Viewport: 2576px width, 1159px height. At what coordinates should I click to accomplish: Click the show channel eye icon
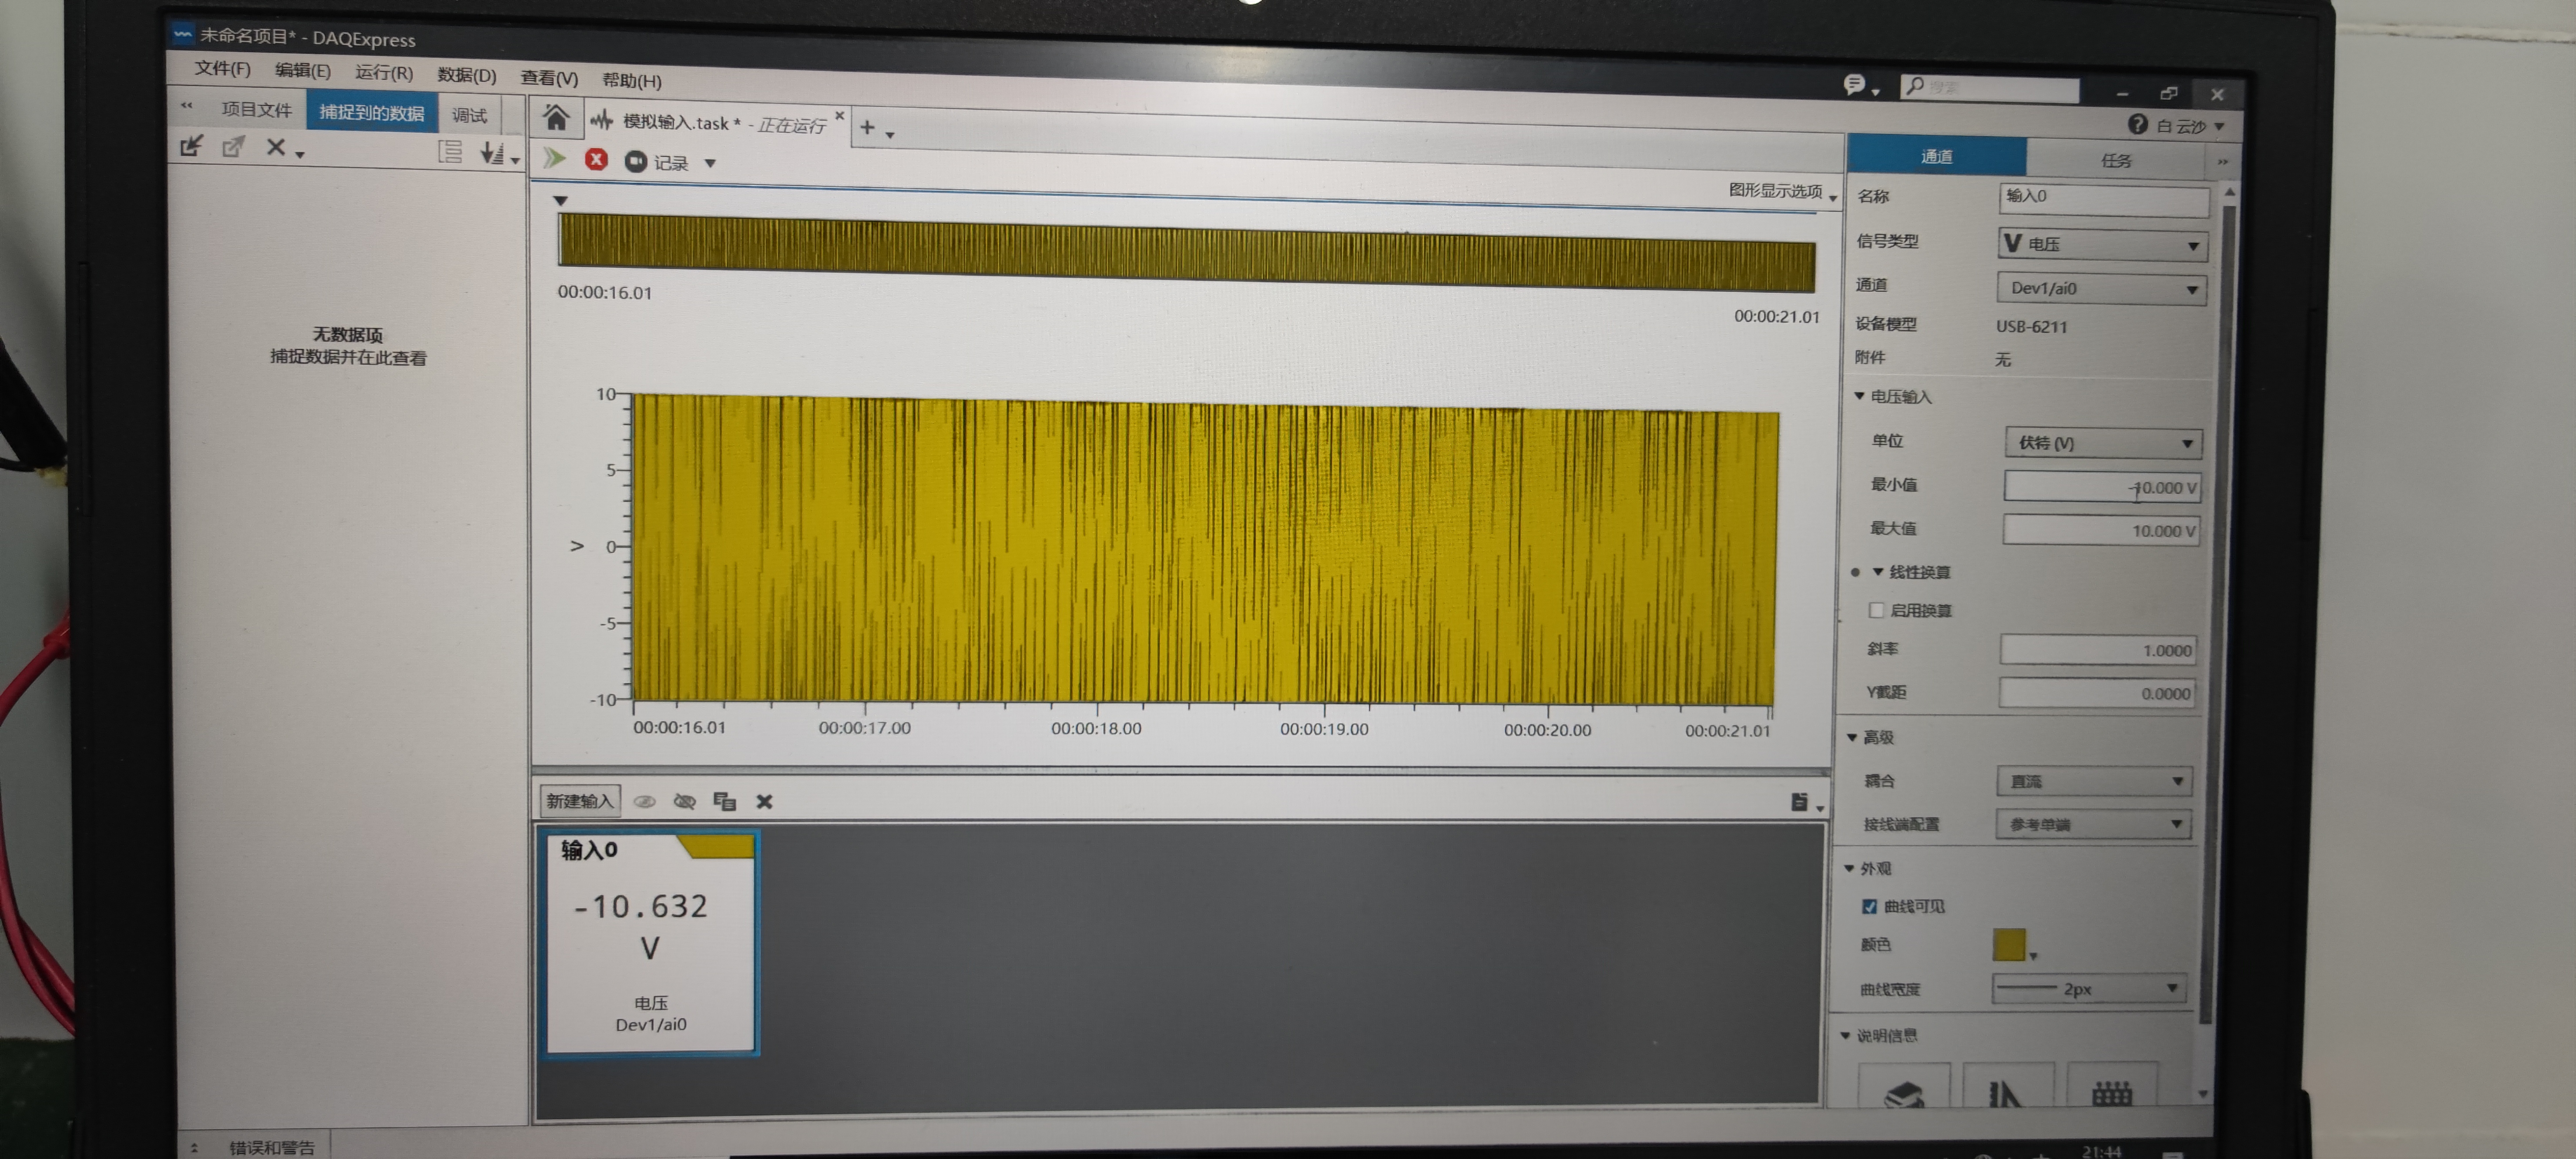click(645, 801)
